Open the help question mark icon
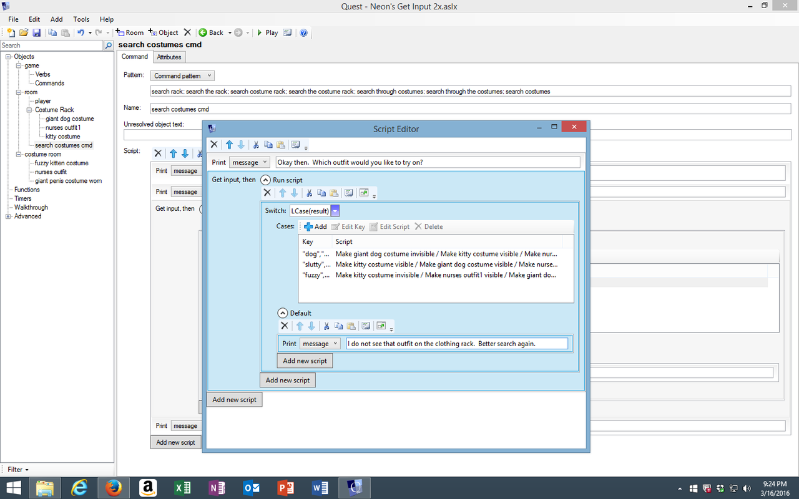Viewport: 799px width, 499px height. tap(303, 32)
